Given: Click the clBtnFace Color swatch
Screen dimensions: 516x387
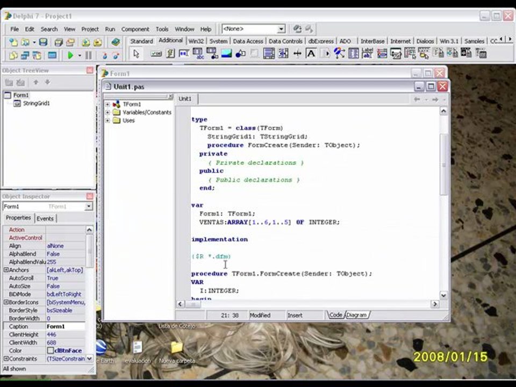Looking at the screenshot, I should (51, 351).
